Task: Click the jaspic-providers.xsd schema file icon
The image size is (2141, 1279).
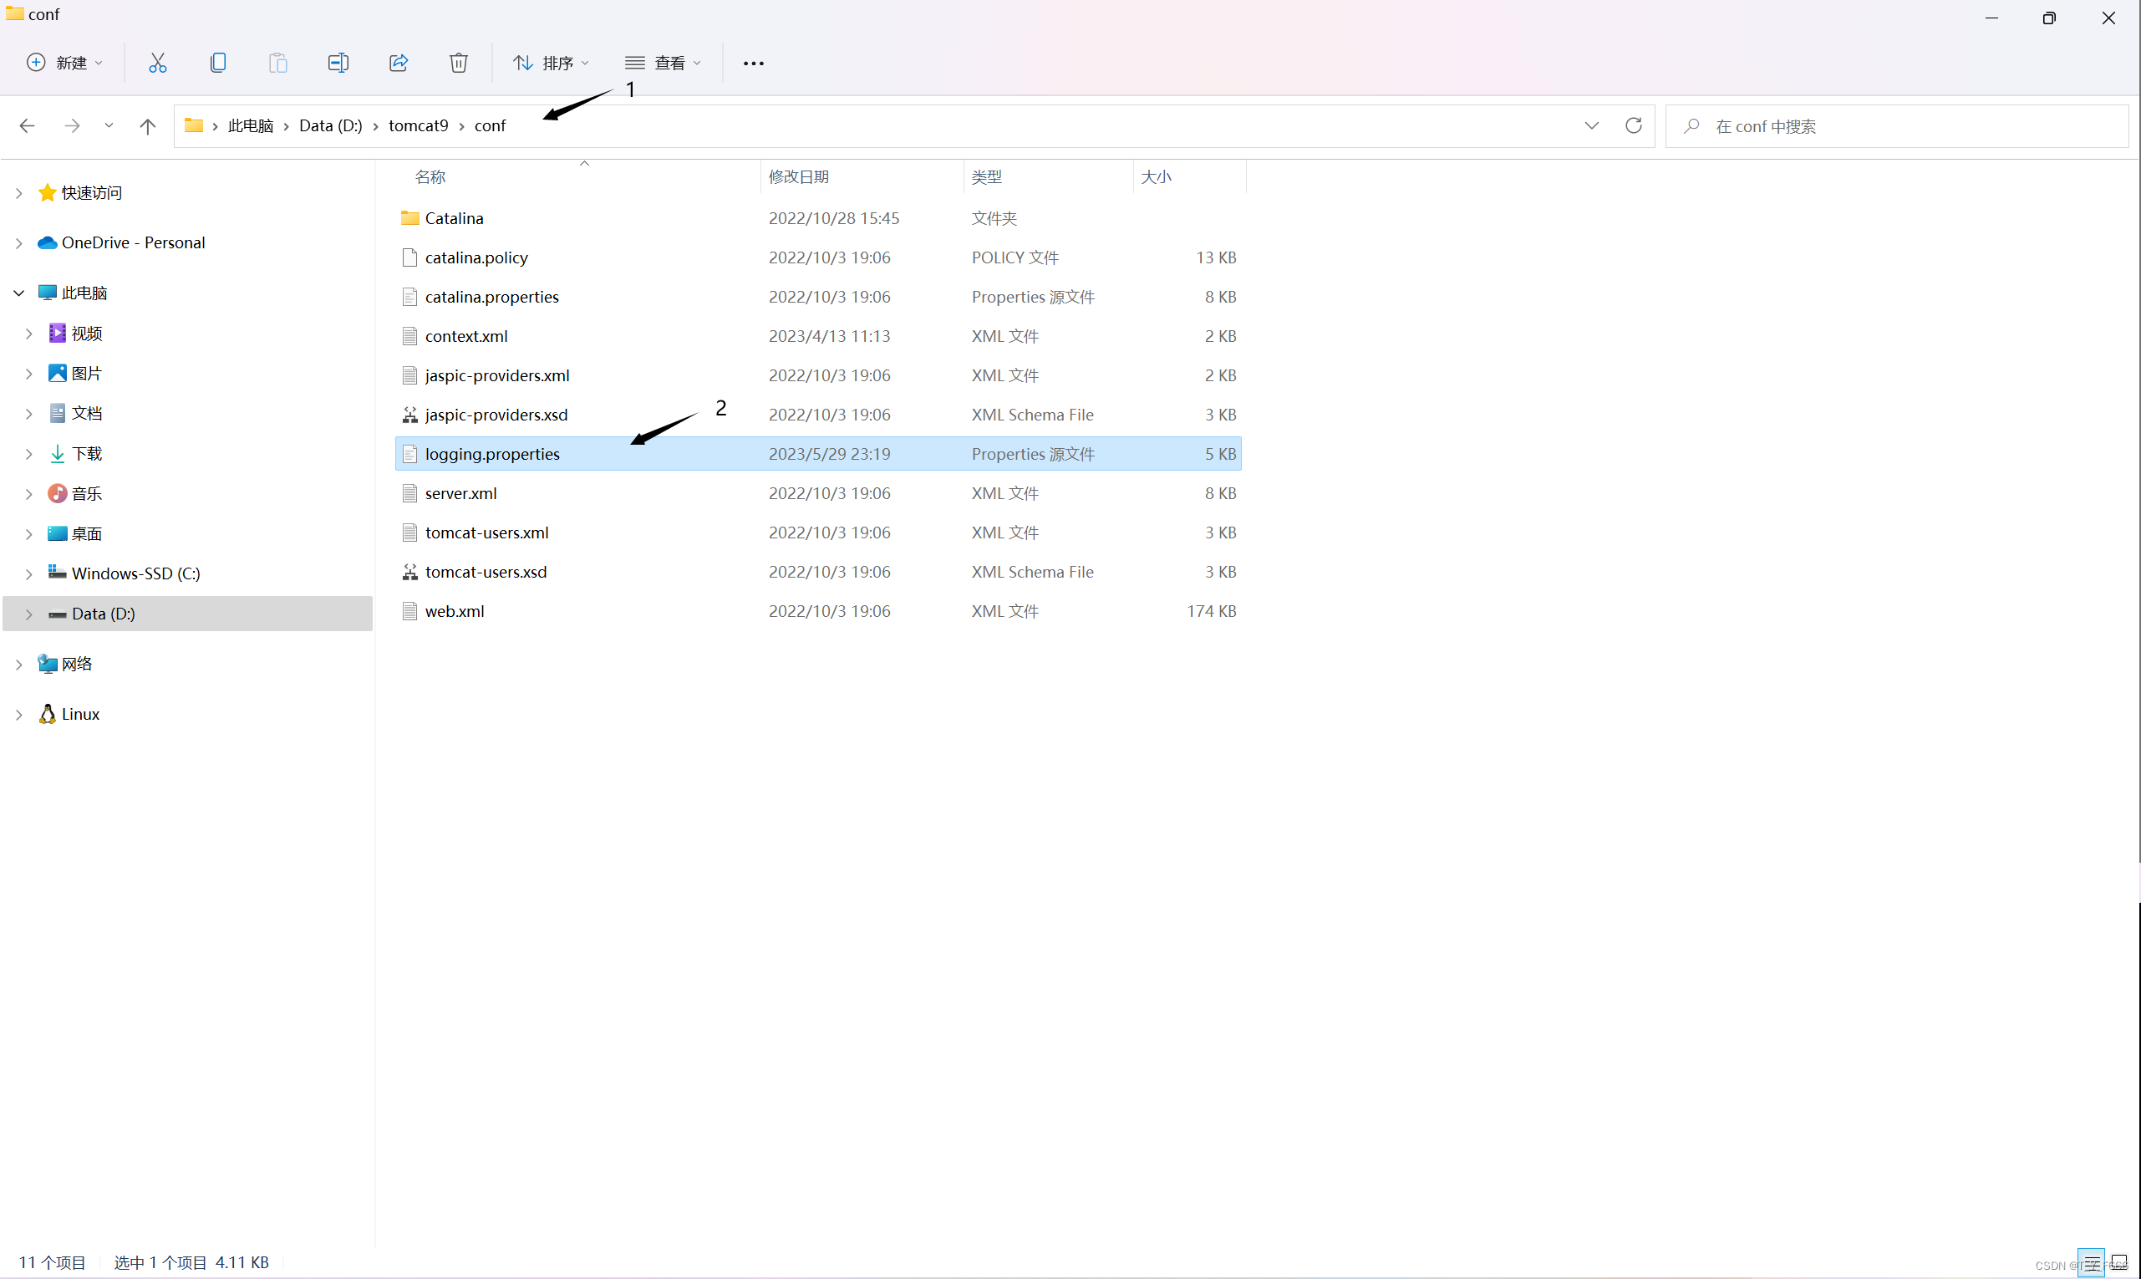Action: click(x=410, y=415)
